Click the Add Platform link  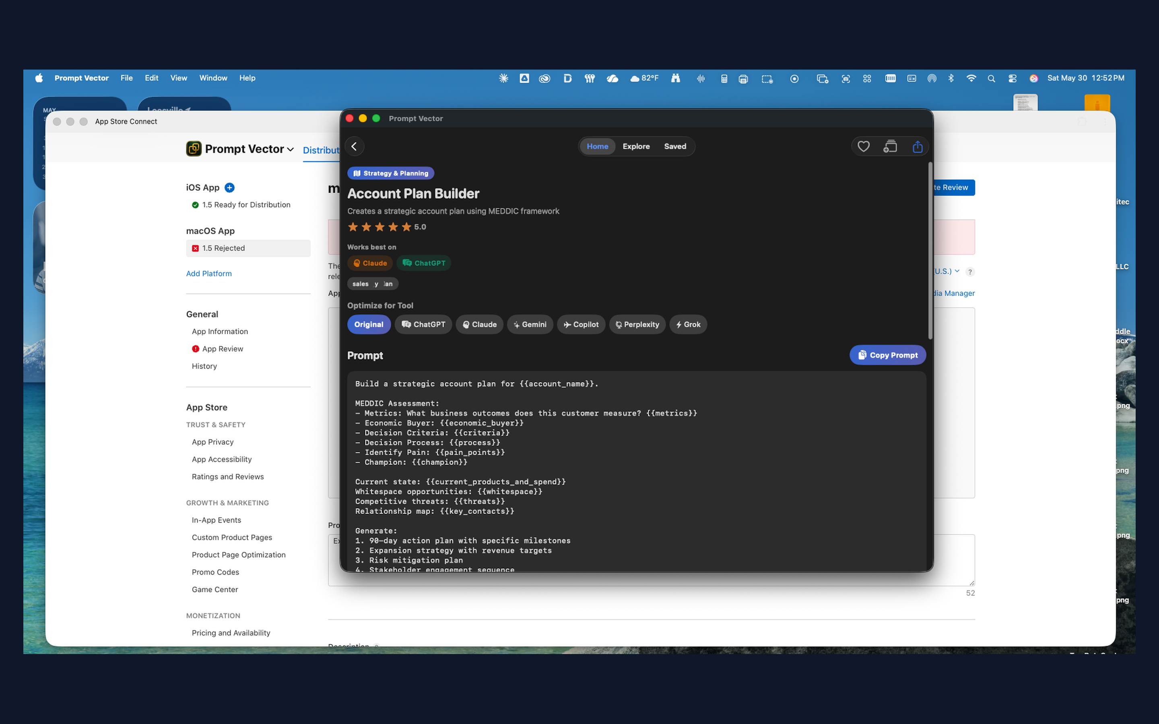[209, 274]
